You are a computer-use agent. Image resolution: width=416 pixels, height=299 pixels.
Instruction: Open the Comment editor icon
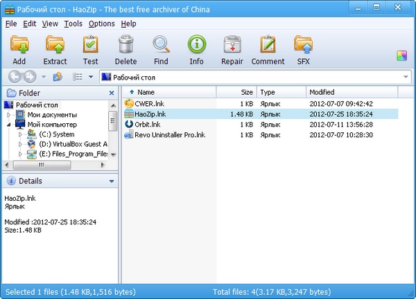click(268, 46)
